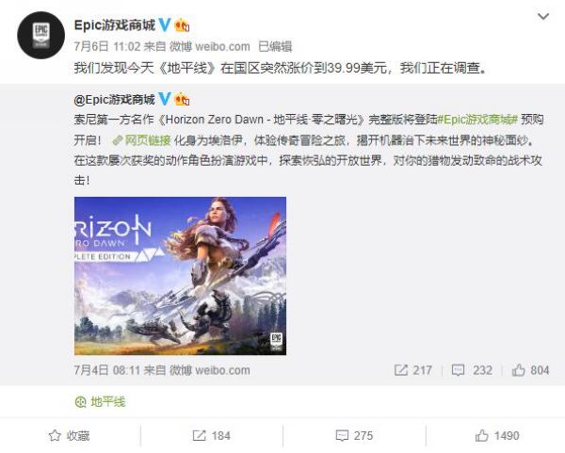This screenshot has width=565, height=453.
Task: Like the original post with 804 likes
Action: (530, 370)
